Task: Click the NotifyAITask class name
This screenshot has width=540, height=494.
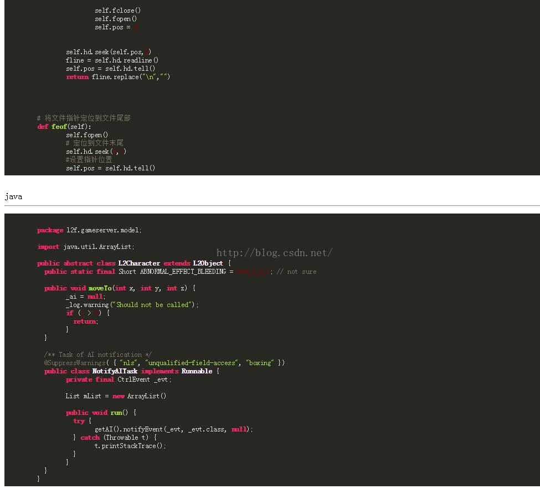Action: (115, 371)
